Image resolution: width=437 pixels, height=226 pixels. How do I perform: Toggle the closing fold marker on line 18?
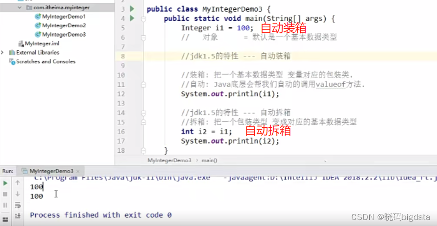coord(143,151)
